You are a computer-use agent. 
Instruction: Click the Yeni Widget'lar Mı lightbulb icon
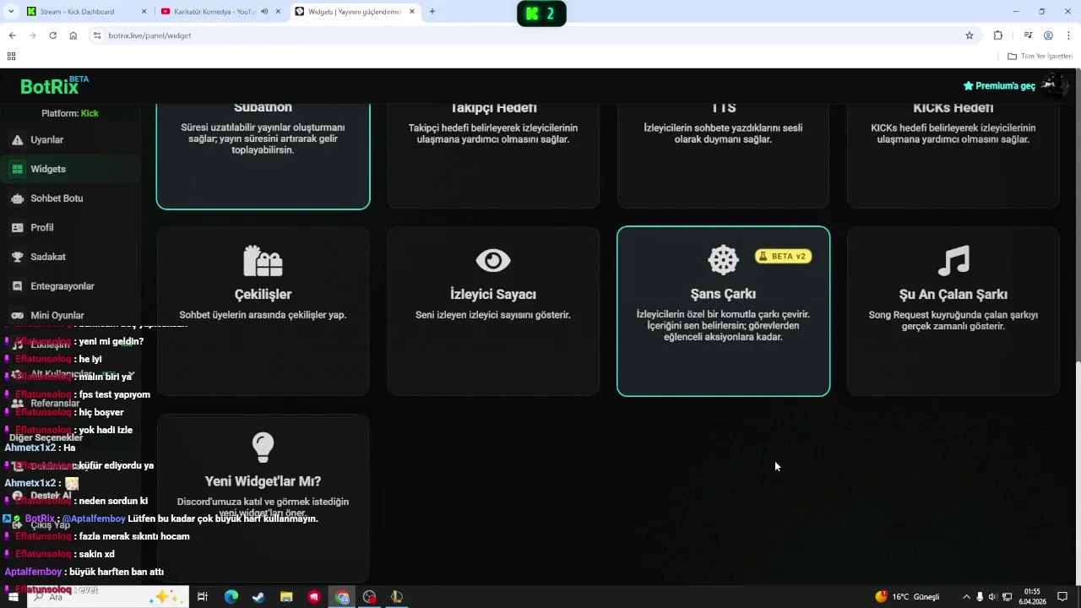click(x=263, y=448)
